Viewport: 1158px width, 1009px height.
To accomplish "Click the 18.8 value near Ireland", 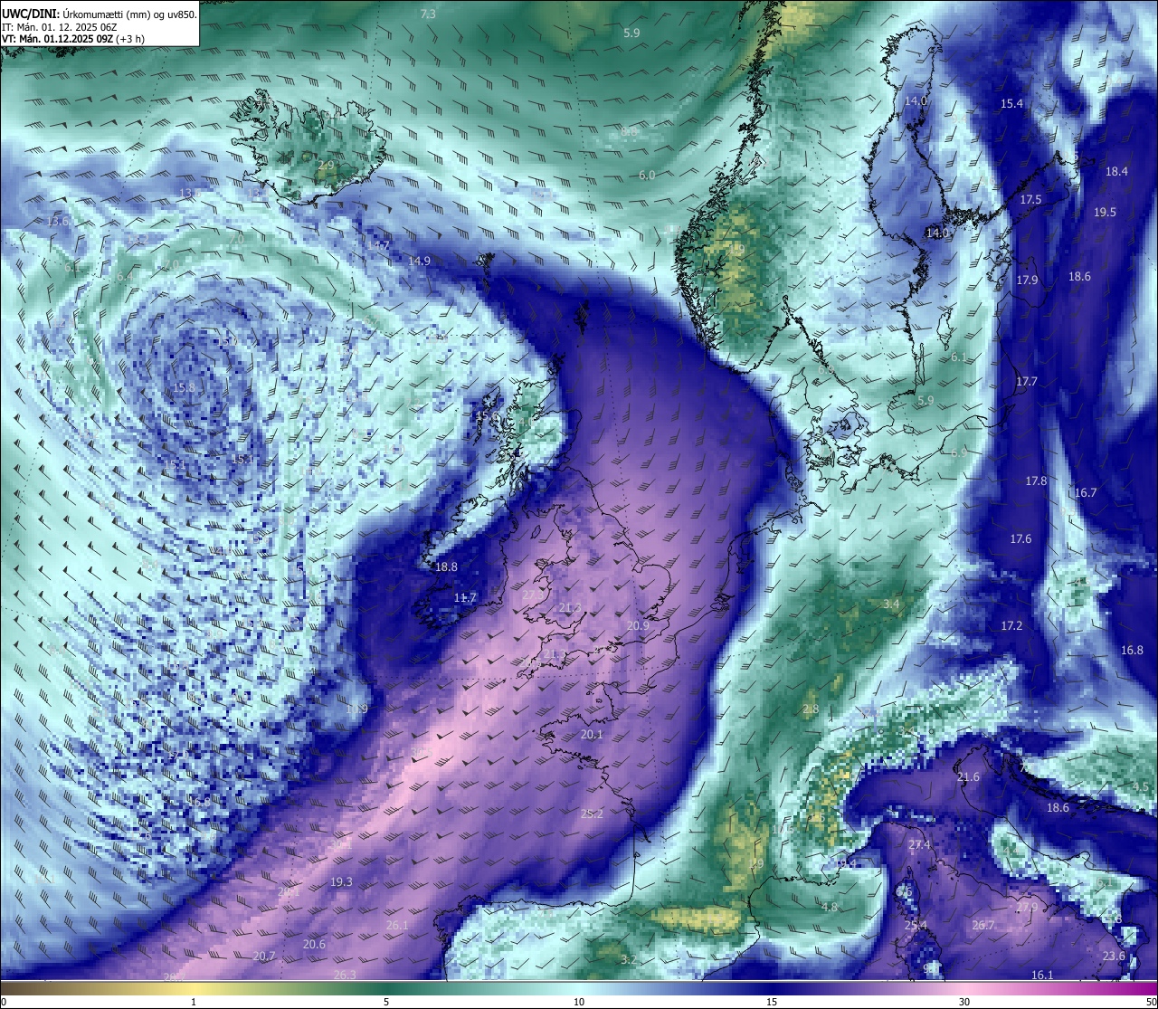I will tap(446, 567).
